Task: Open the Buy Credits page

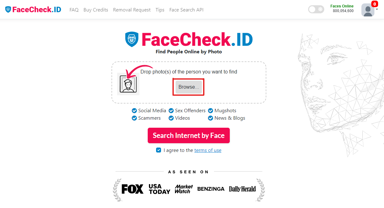Action: pos(96,10)
